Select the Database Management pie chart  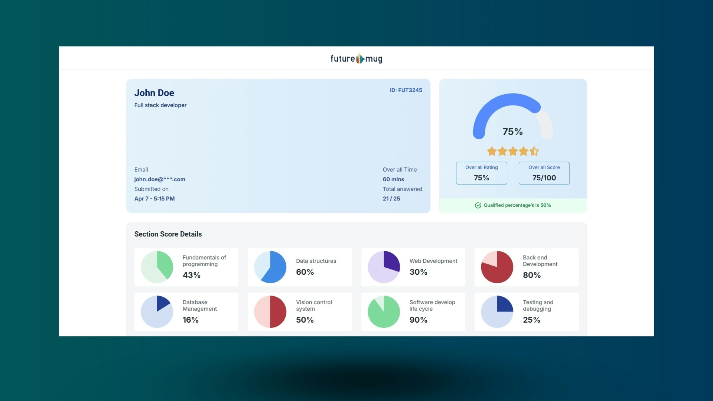pos(157,312)
